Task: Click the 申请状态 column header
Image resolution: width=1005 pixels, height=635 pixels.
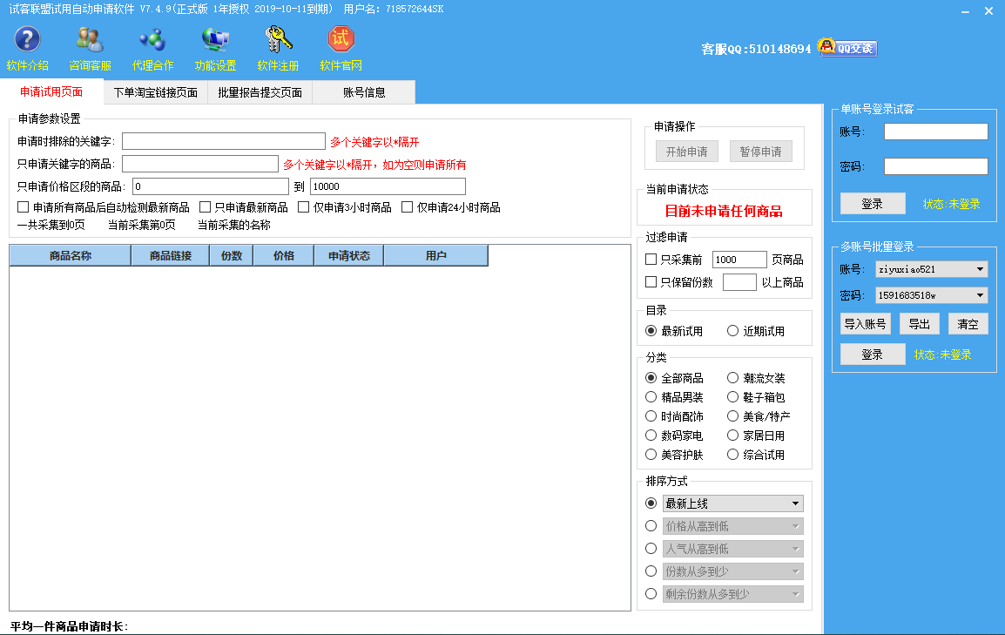Action: click(348, 256)
